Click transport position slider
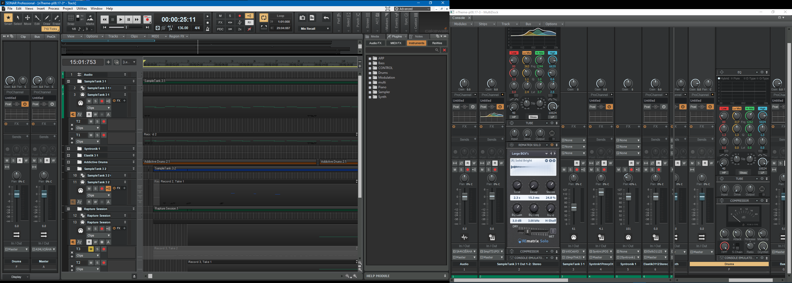The height and width of the screenshot is (283, 792). click(126, 28)
